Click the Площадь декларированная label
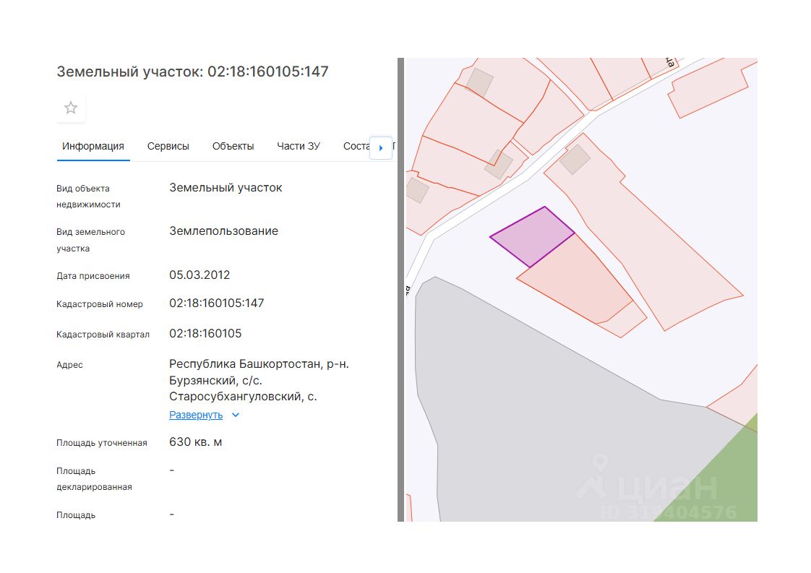The image size is (811, 573). click(94, 479)
